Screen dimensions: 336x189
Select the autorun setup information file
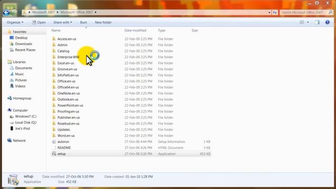(131, 142)
